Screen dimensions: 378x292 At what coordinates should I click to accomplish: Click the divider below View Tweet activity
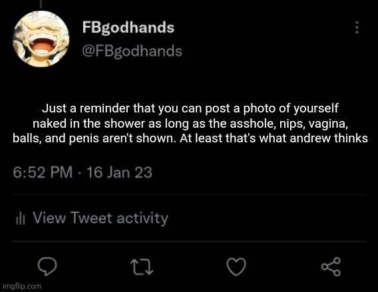tap(189, 241)
